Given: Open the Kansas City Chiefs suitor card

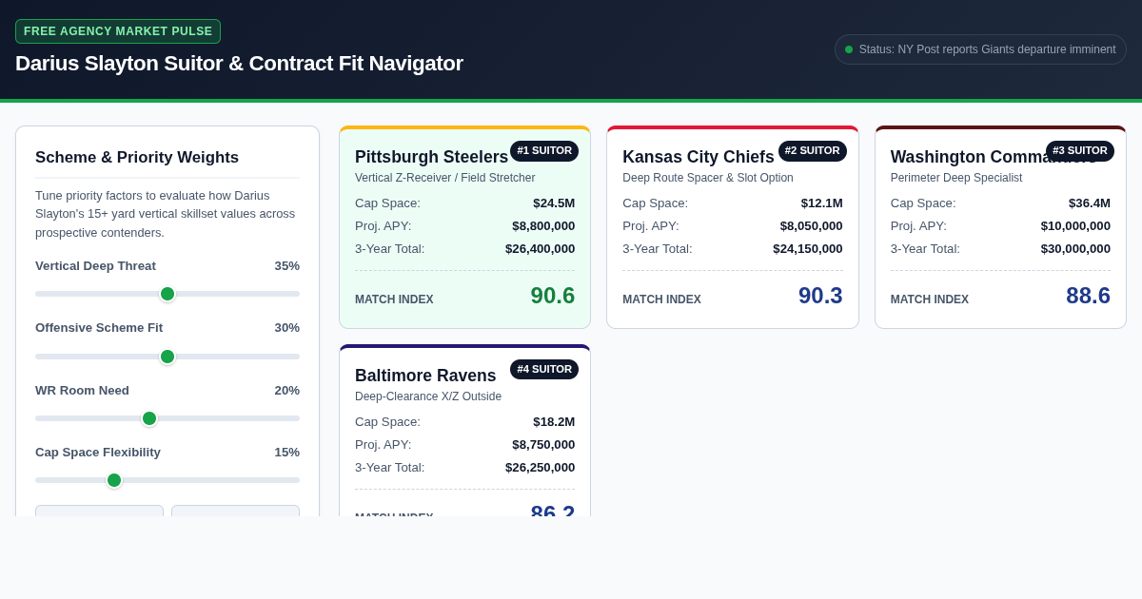Looking at the screenshot, I should pyautogui.click(x=733, y=227).
